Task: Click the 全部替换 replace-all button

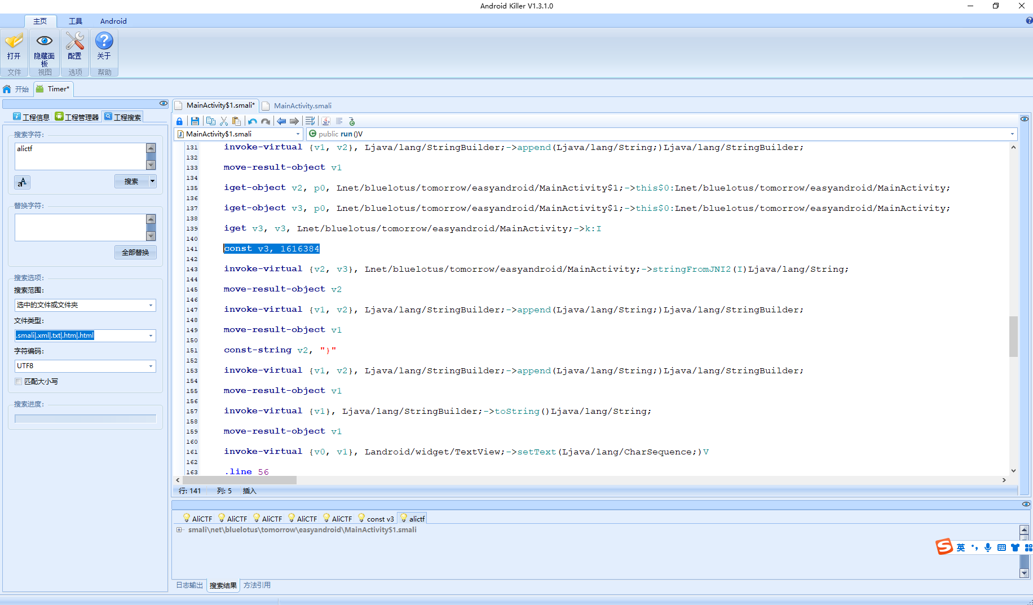Action: click(135, 252)
